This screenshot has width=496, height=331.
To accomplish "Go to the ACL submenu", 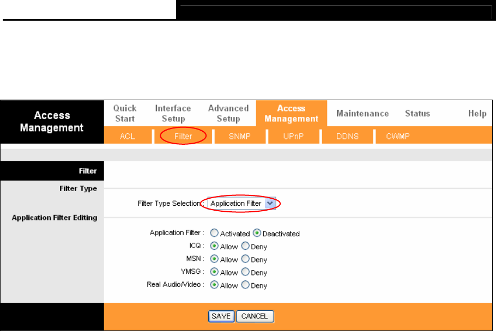I will point(128,136).
